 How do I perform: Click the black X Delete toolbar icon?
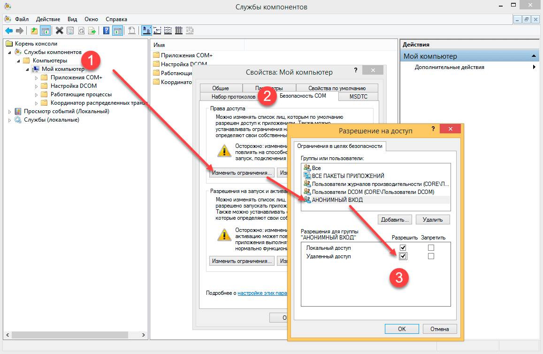click(59, 31)
